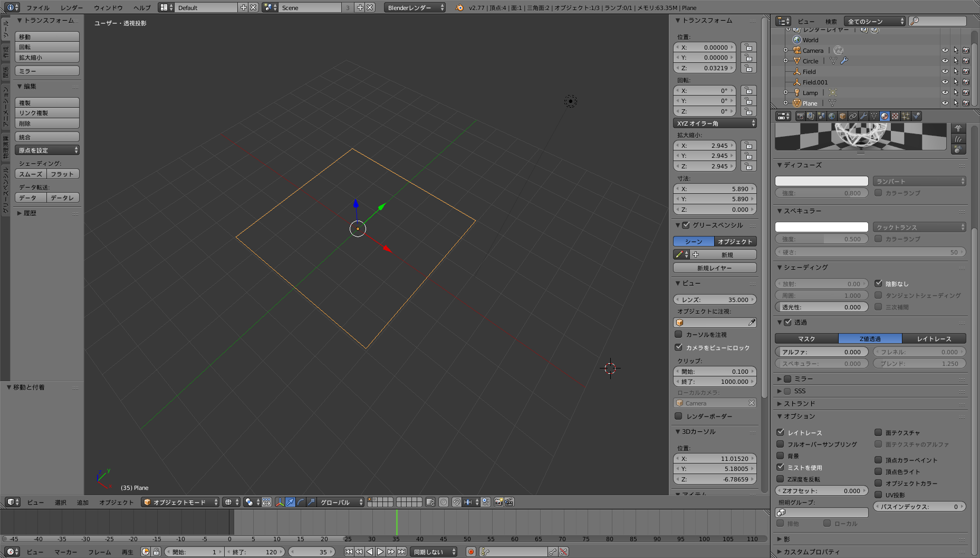Open the Help (ヘルプ) menu

tap(142, 8)
